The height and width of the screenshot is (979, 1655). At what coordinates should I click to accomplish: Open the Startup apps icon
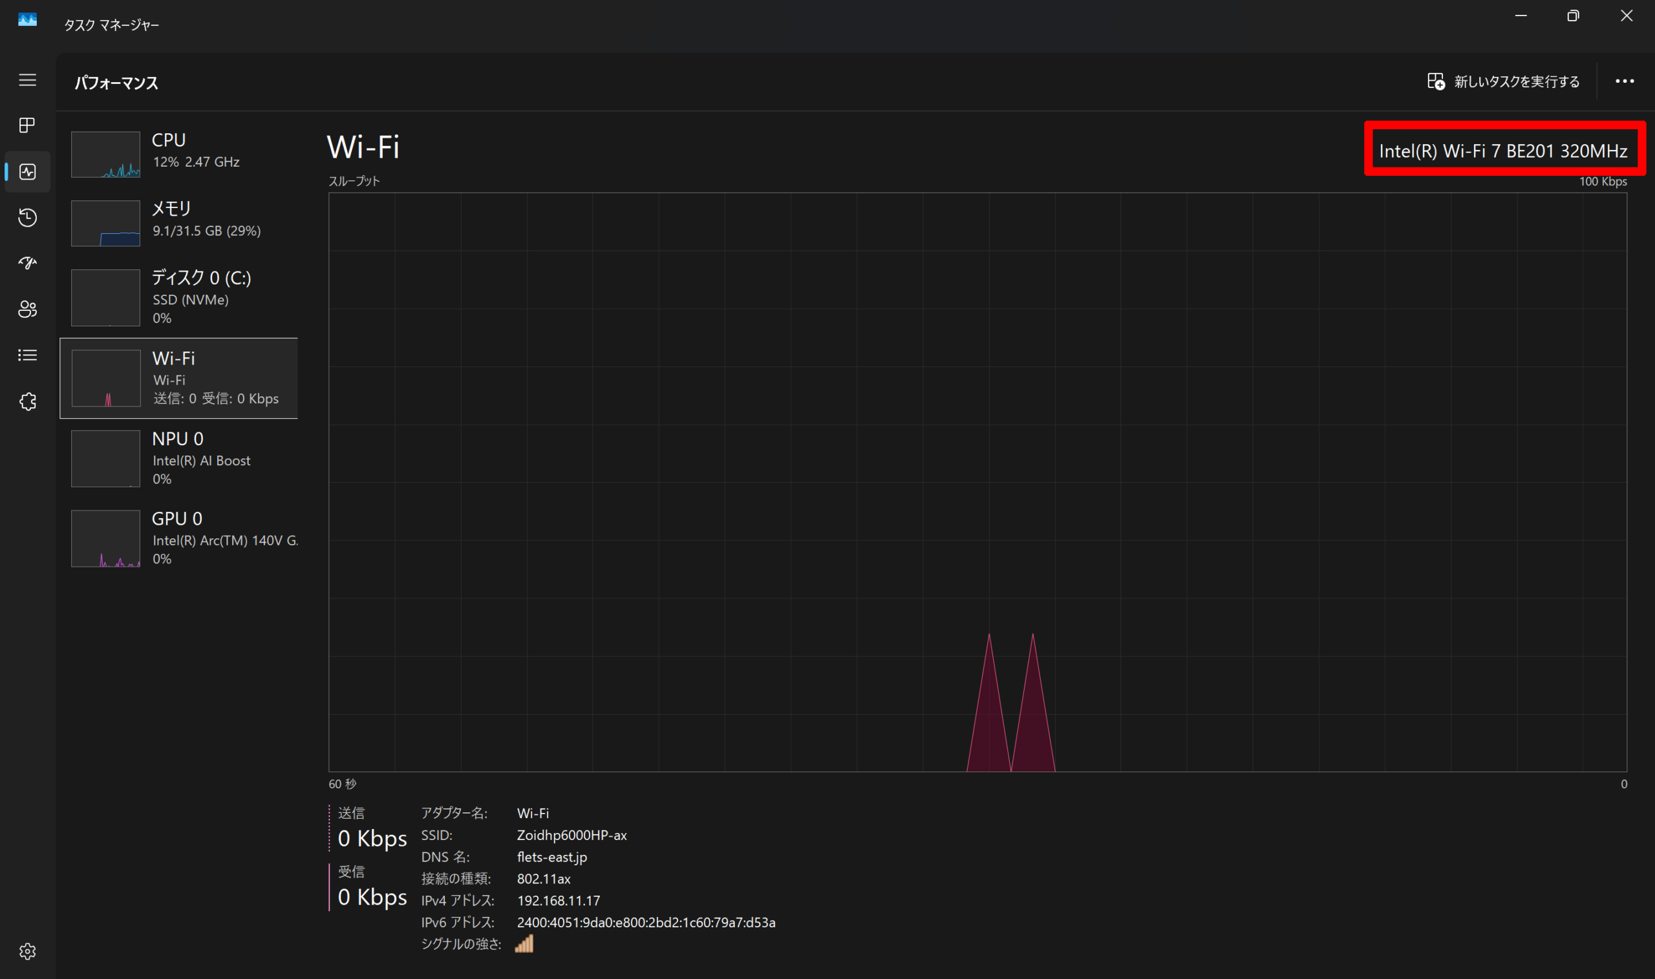[27, 263]
